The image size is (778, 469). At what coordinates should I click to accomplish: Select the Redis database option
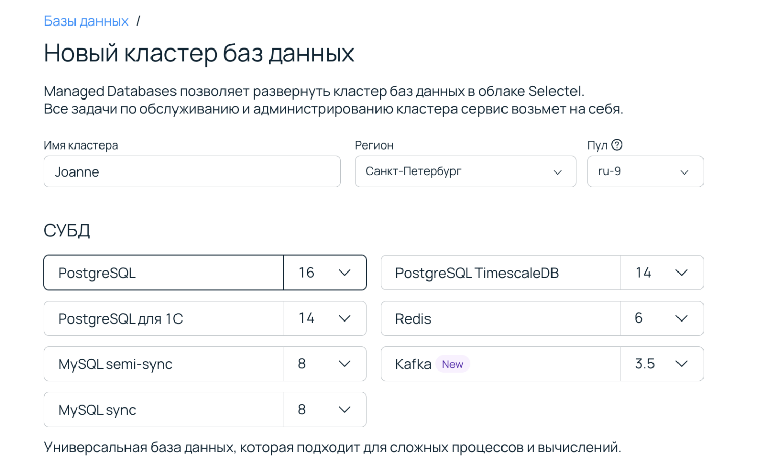[x=500, y=318]
